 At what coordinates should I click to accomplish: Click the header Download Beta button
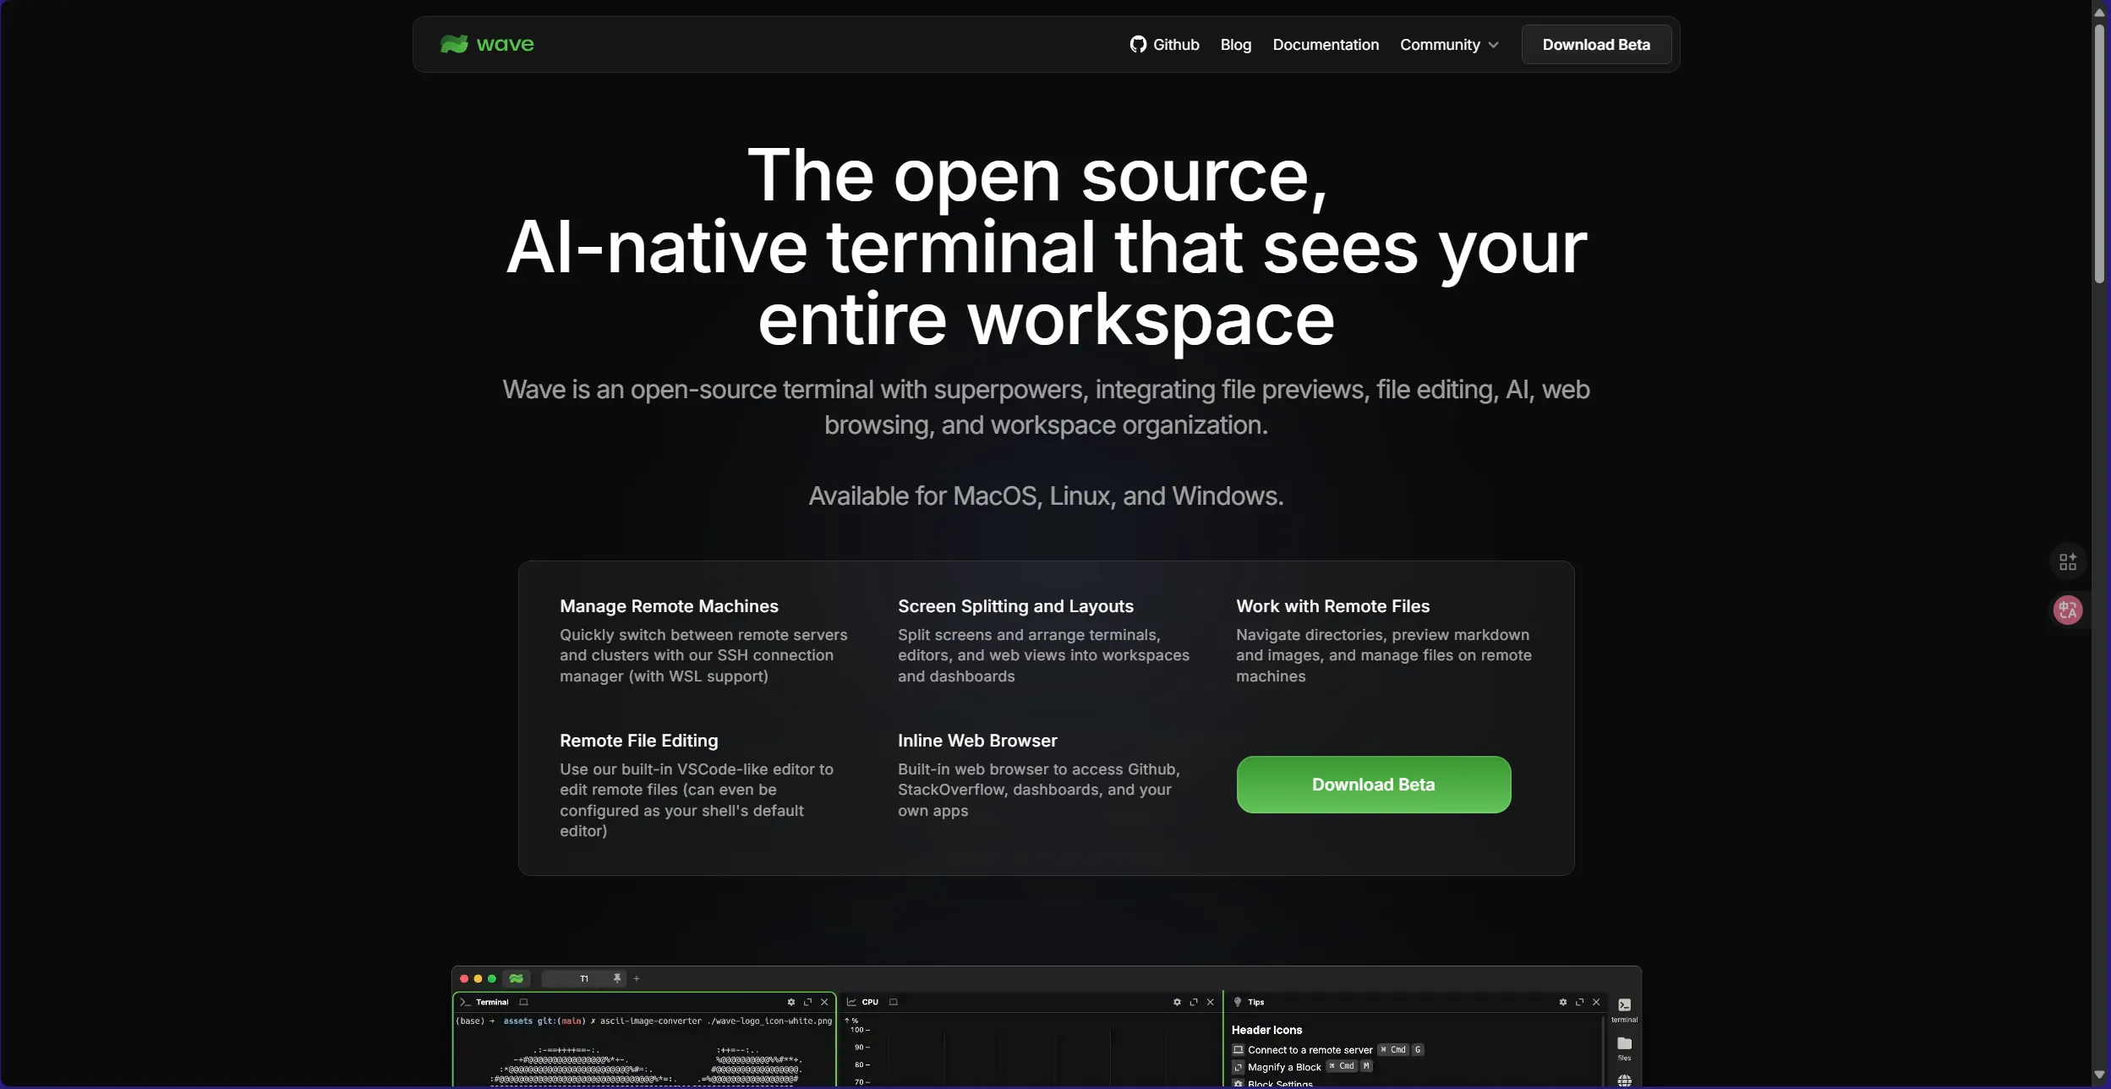[x=1595, y=44]
